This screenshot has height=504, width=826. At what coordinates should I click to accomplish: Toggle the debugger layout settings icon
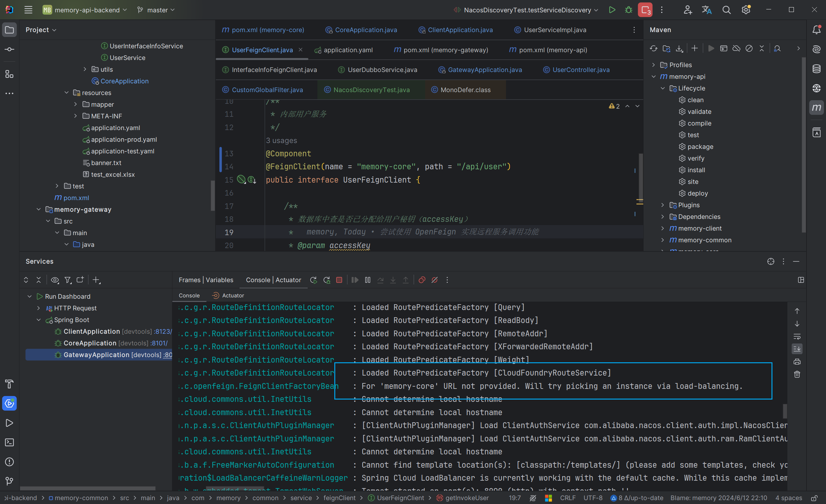tap(801, 280)
